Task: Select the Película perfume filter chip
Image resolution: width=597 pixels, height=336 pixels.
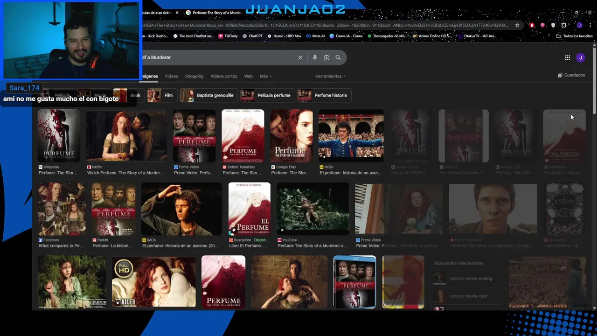Action: pos(267,95)
